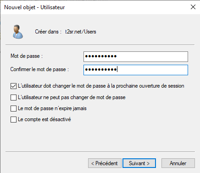The width and height of the screenshot is (200, 173).
Task: Click the t2sr.net/Users path text
Action: (x=81, y=32)
